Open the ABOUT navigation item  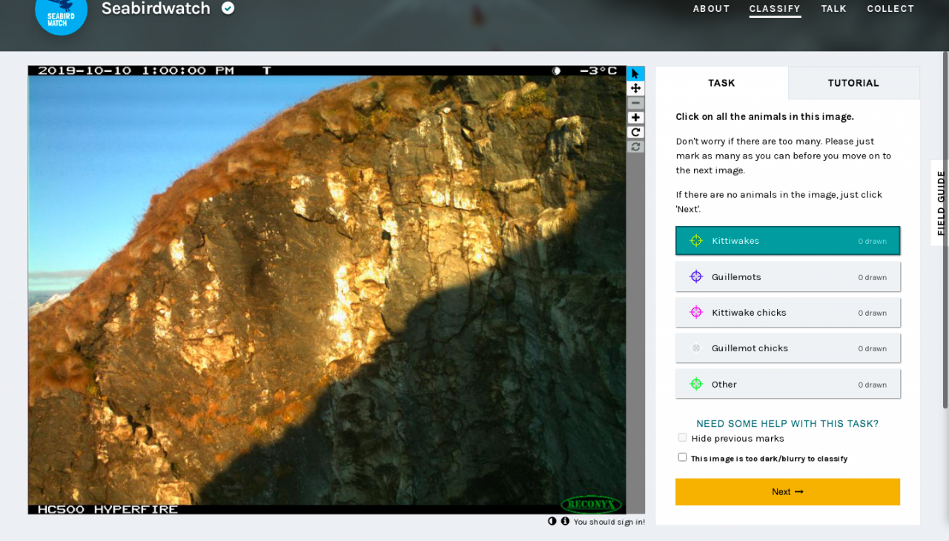click(711, 9)
